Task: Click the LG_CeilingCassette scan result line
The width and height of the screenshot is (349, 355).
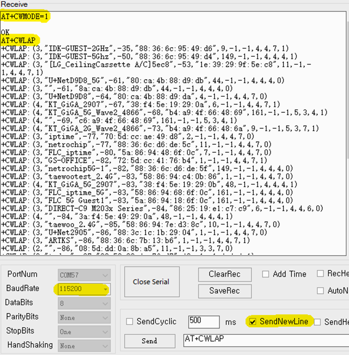Action: click(x=156, y=68)
